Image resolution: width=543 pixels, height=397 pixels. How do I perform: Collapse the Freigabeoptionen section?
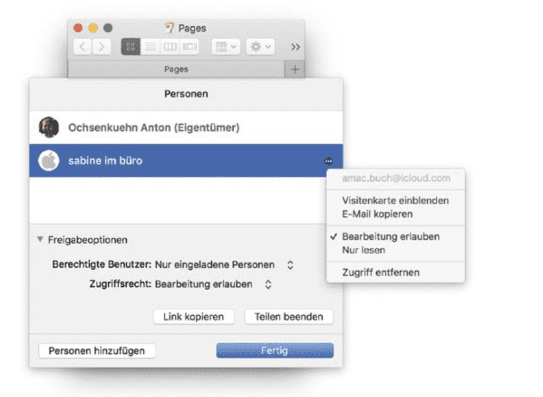pos(41,239)
